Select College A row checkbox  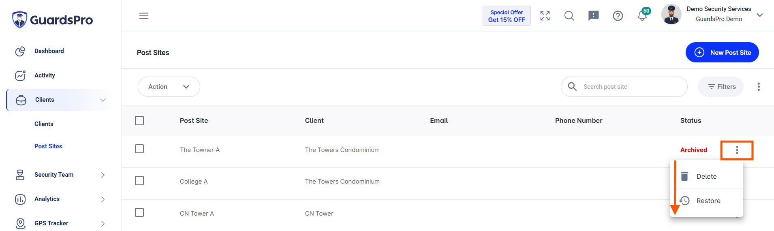(139, 180)
